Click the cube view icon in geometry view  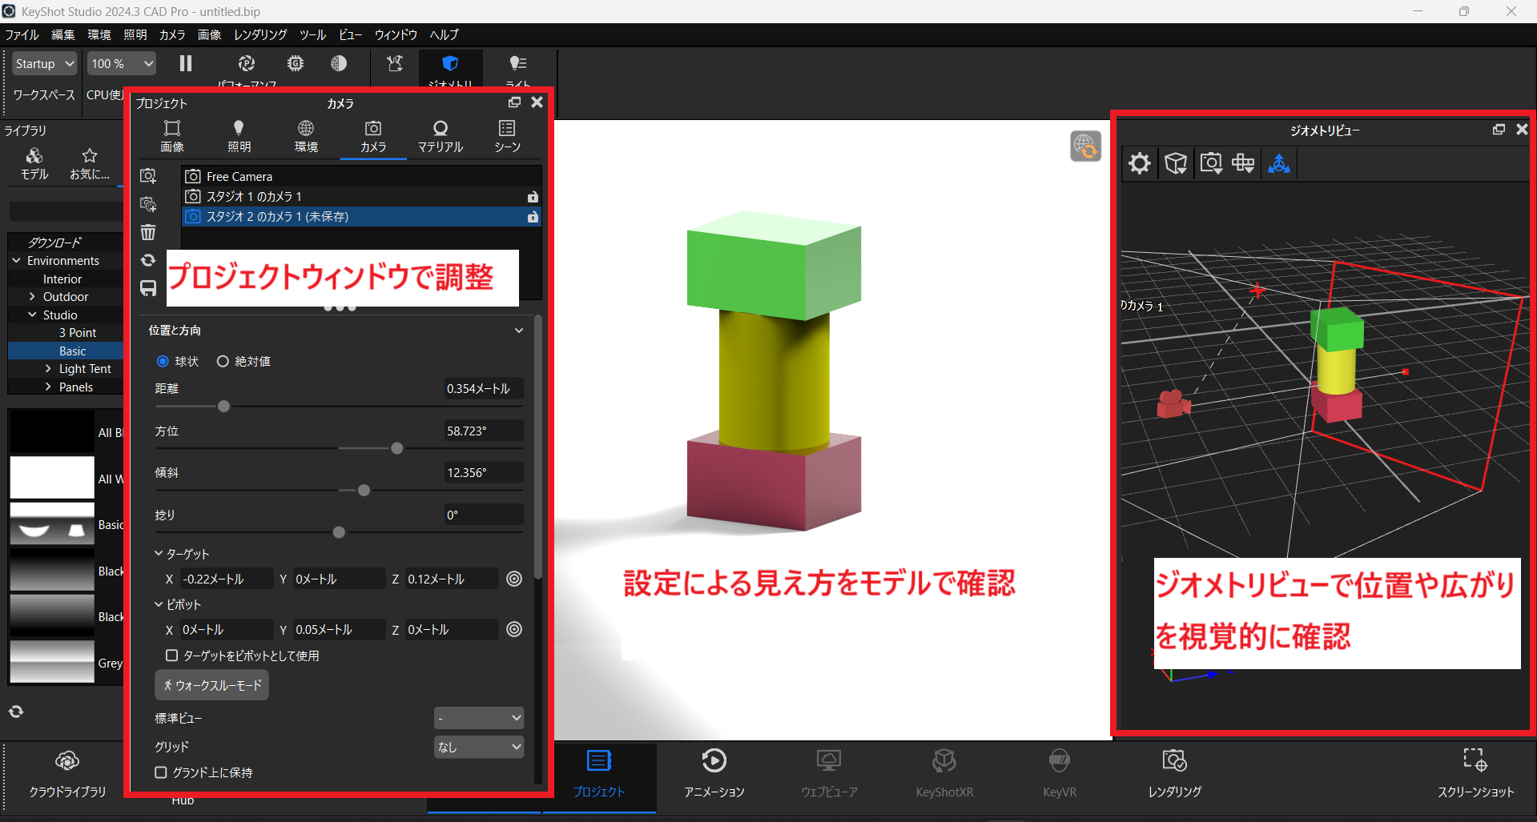[x=1175, y=163]
